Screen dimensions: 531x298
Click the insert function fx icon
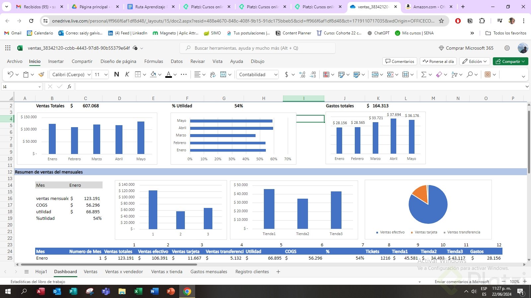click(x=69, y=87)
